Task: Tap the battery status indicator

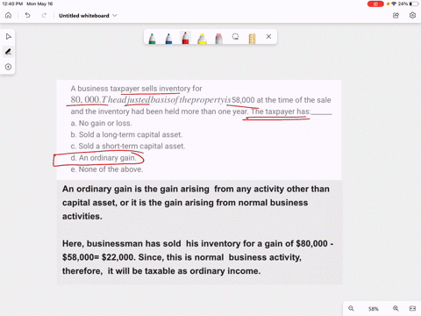Action: 414,4
